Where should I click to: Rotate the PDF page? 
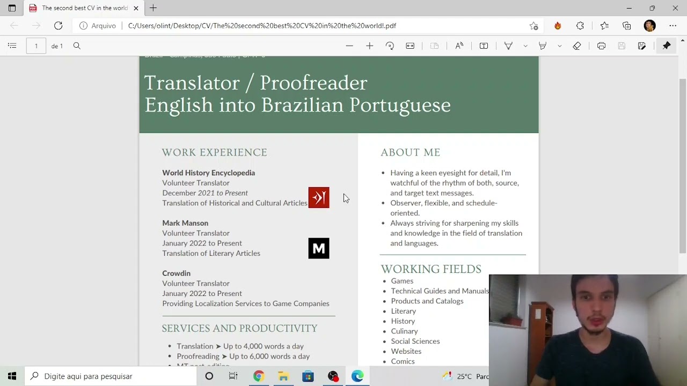tap(390, 46)
